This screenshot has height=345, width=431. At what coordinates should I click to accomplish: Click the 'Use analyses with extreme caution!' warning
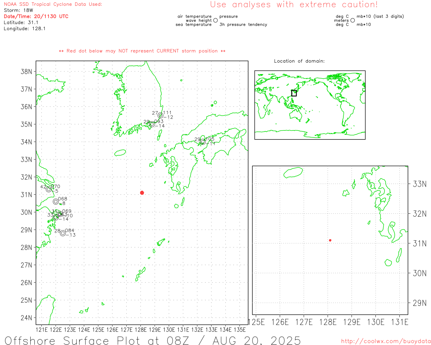click(x=294, y=5)
